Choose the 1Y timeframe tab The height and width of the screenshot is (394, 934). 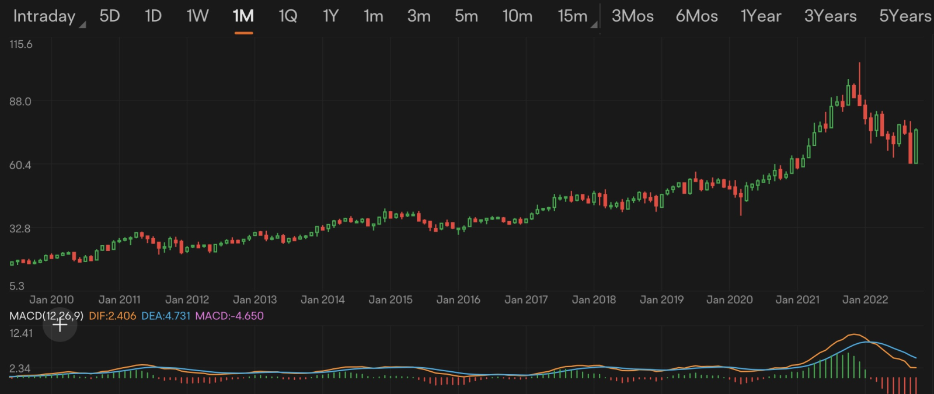(330, 16)
